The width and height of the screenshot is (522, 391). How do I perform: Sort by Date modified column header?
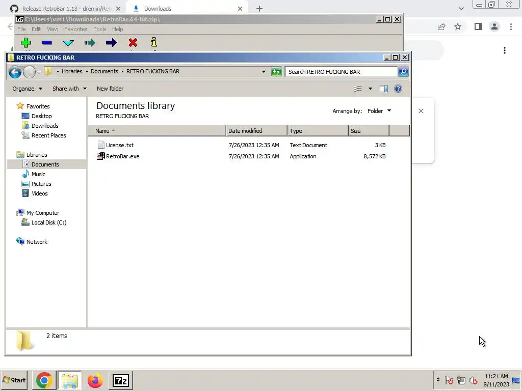click(256, 131)
